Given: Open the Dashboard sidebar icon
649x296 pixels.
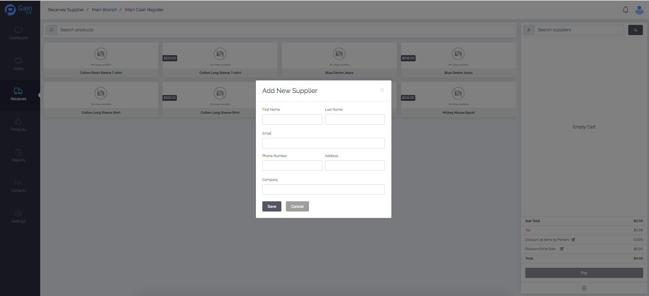Looking at the screenshot, I should [x=18, y=30].
